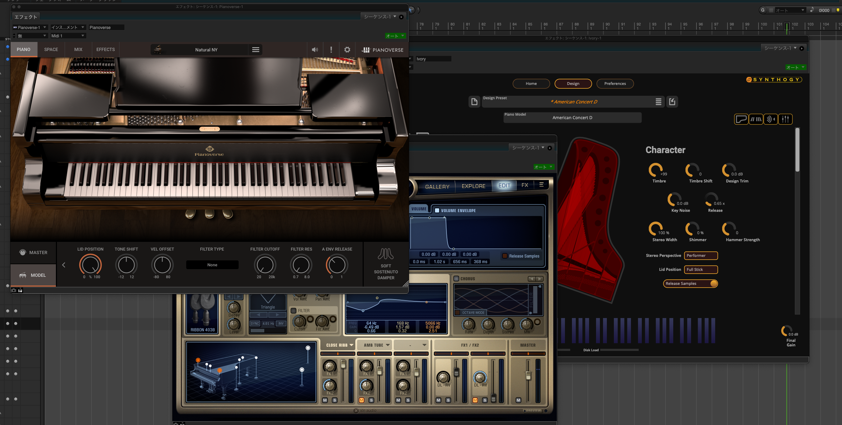Enable the Chorus checkbox
The width and height of the screenshot is (842, 425).
pyautogui.click(x=456, y=279)
